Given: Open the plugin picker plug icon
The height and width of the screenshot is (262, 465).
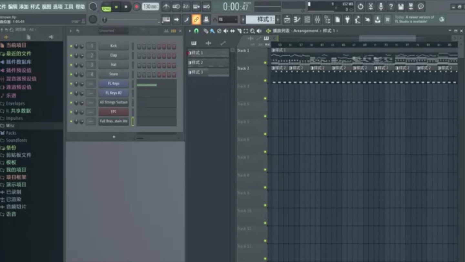Looking at the screenshot, I should click(347, 20).
